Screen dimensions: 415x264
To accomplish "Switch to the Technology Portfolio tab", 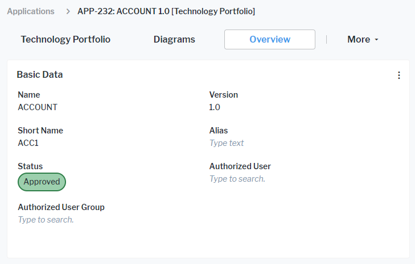I will tap(65, 40).
